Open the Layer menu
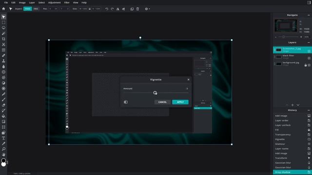 pos(32,2)
